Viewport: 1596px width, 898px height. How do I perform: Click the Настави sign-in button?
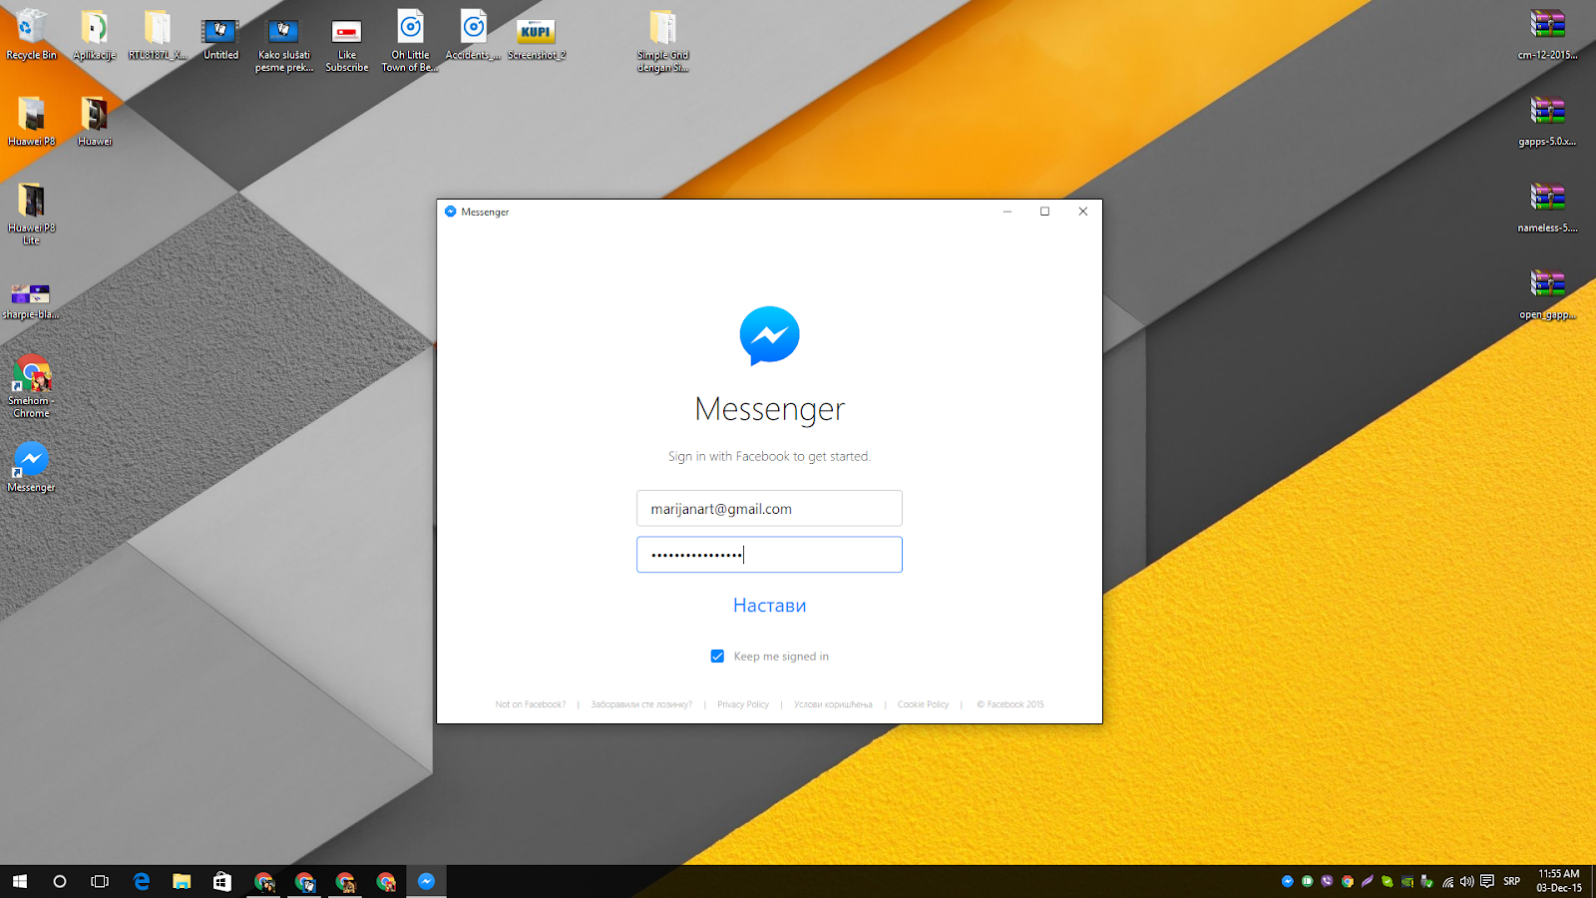pos(769,606)
